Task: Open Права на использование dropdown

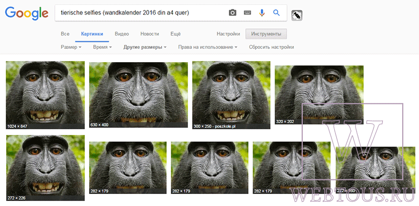Action: [x=207, y=47]
